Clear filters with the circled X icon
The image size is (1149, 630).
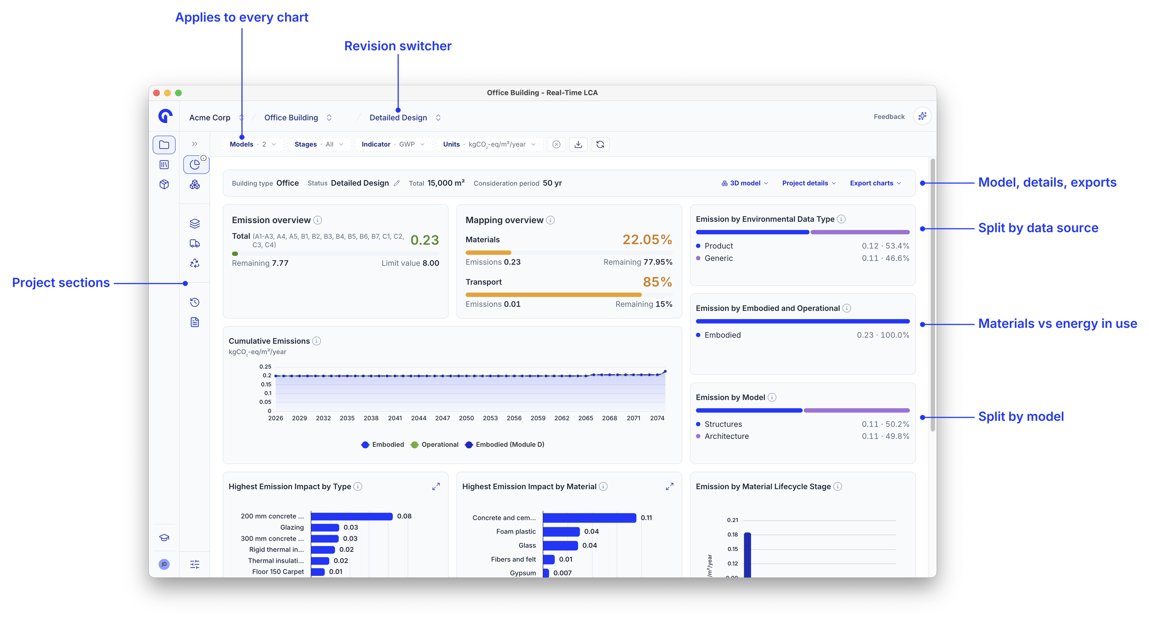click(556, 144)
